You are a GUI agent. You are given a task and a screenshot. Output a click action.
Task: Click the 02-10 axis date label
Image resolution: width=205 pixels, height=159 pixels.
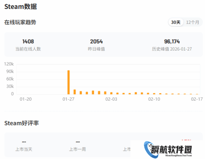point(154,99)
